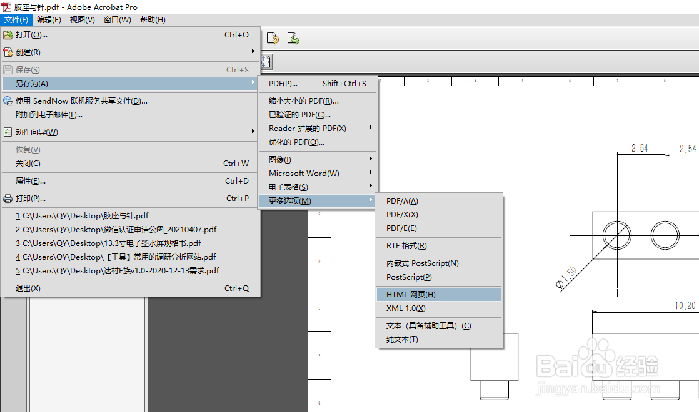The image size is (699, 412).
Task: Open recent file 1 胶座与针.pdf
Action: click(x=129, y=216)
